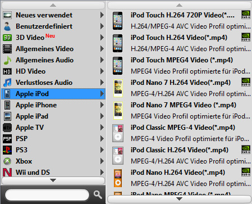Click iPod Touch MPEG4 device thumbnail

(118, 66)
